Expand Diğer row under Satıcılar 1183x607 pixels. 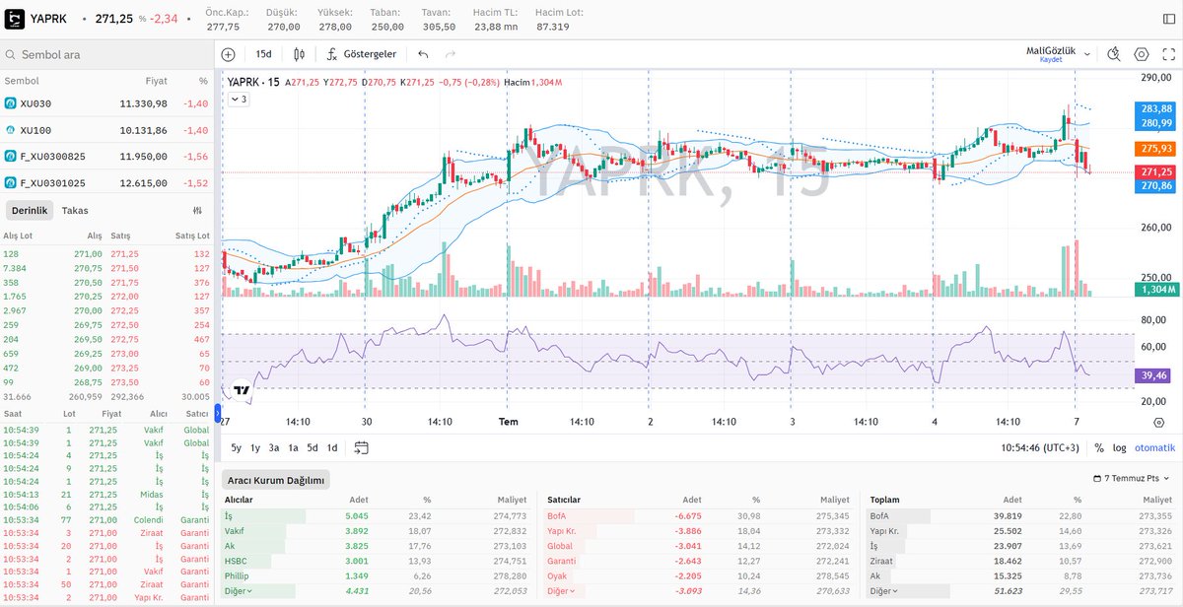point(562,591)
